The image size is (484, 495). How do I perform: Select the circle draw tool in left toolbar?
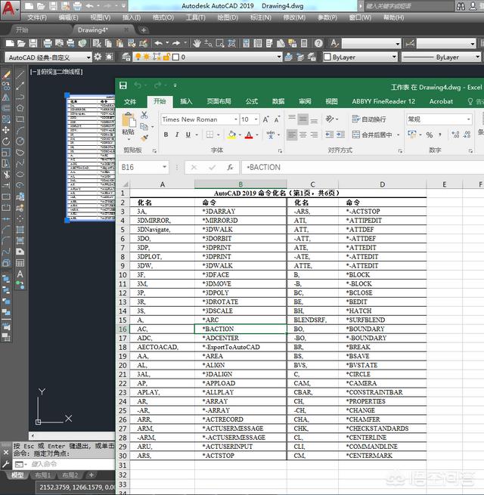[20, 141]
